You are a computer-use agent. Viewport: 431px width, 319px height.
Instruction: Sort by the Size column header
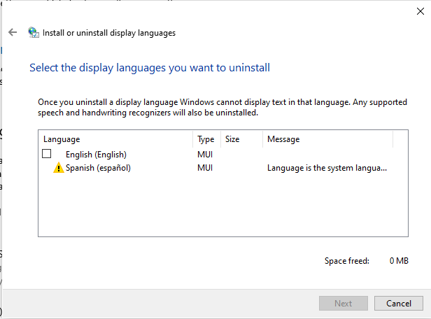pos(241,139)
